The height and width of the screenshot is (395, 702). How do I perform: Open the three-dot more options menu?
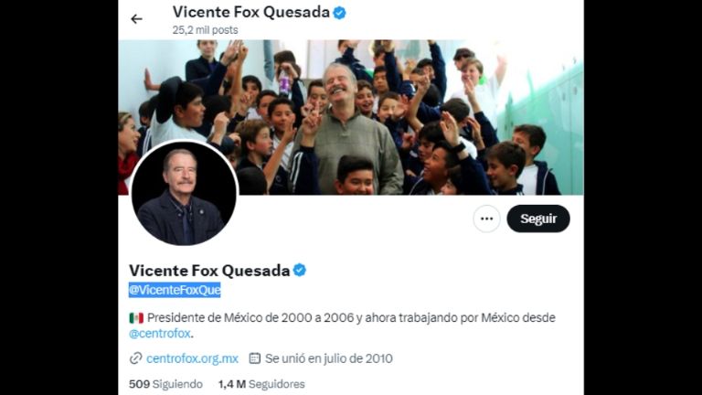tap(486, 219)
